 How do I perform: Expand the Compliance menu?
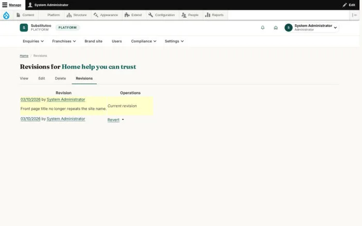point(144,41)
